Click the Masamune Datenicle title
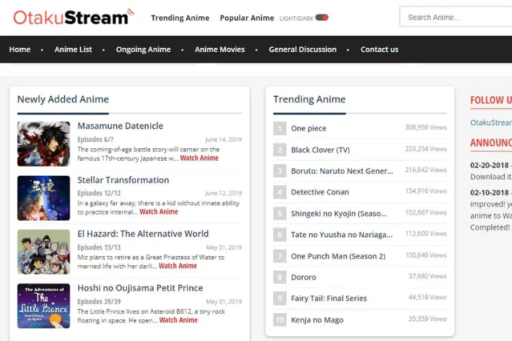Image resolution: width=512 pixels, height=341 pixels. coord(120,126)
